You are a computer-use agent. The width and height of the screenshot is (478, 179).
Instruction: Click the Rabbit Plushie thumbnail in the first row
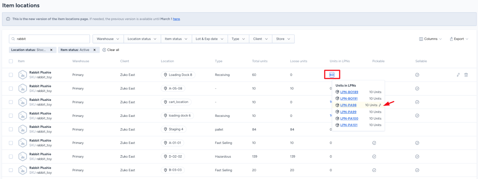tap(23, 75)
